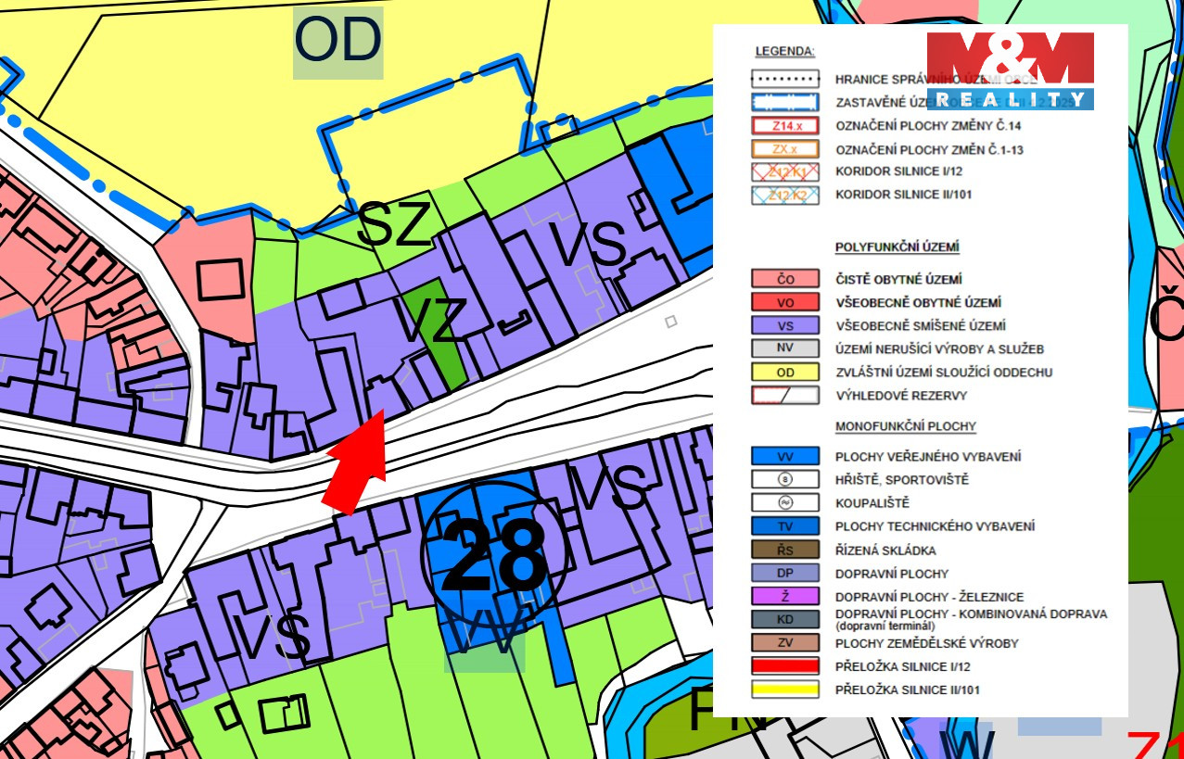This screenshot has width=1184, height=759.
Task: Click the gray NV legend swatch
Action: tap(784, 349)
